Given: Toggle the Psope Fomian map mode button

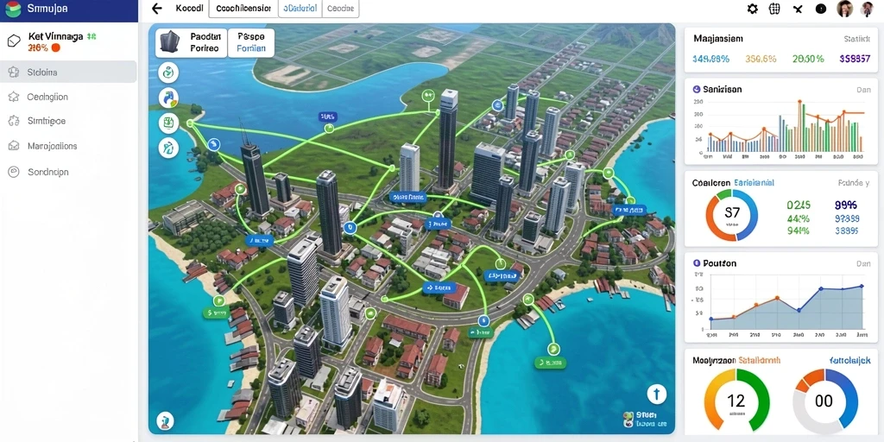Looking at the screenshot, I should tap(251, 42).
